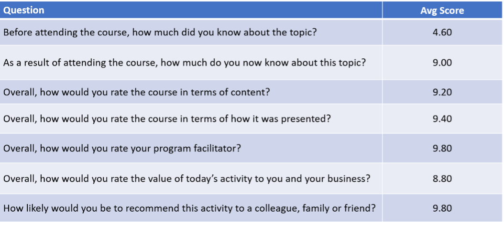Select the Avg Score column header
Image resolution: width=504 pixels, height=227 pixels.
tap(442, 11)
